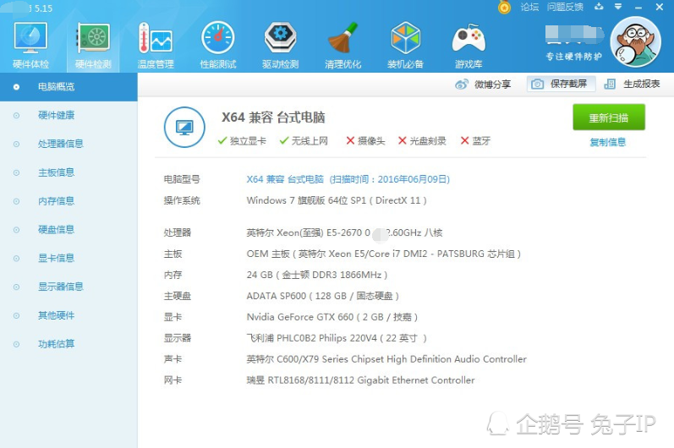Click the Philips 220V4 monitor value
The image size is (674, 448).
point(337,338)
